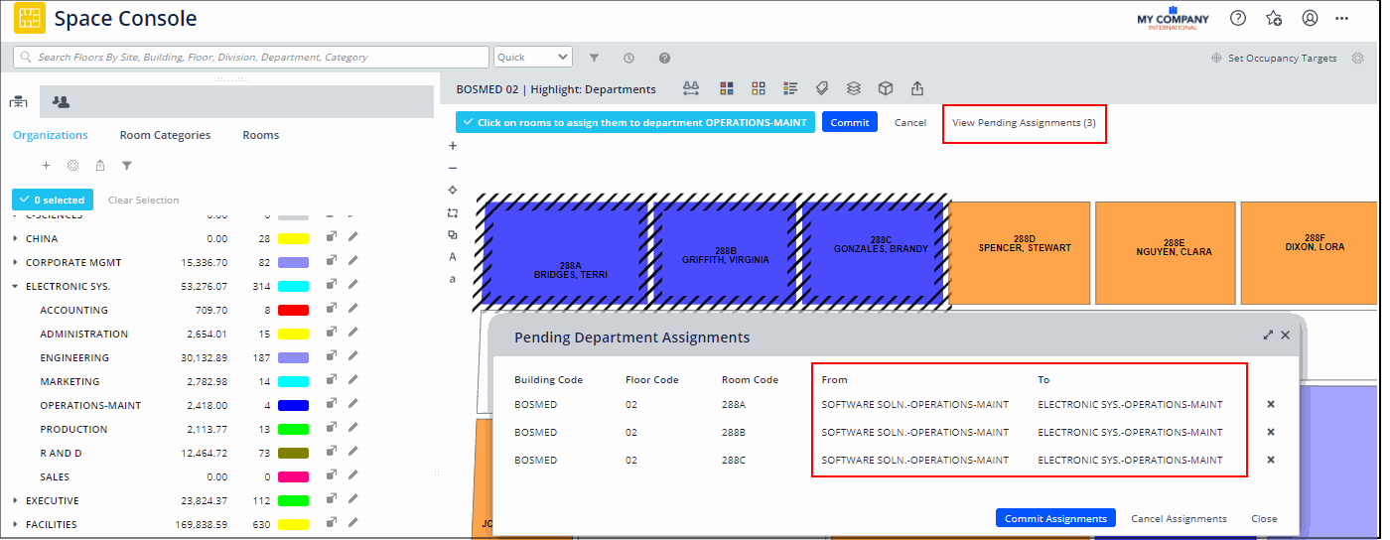Remove pending assignment for room 288A

tap(1271, 404)
